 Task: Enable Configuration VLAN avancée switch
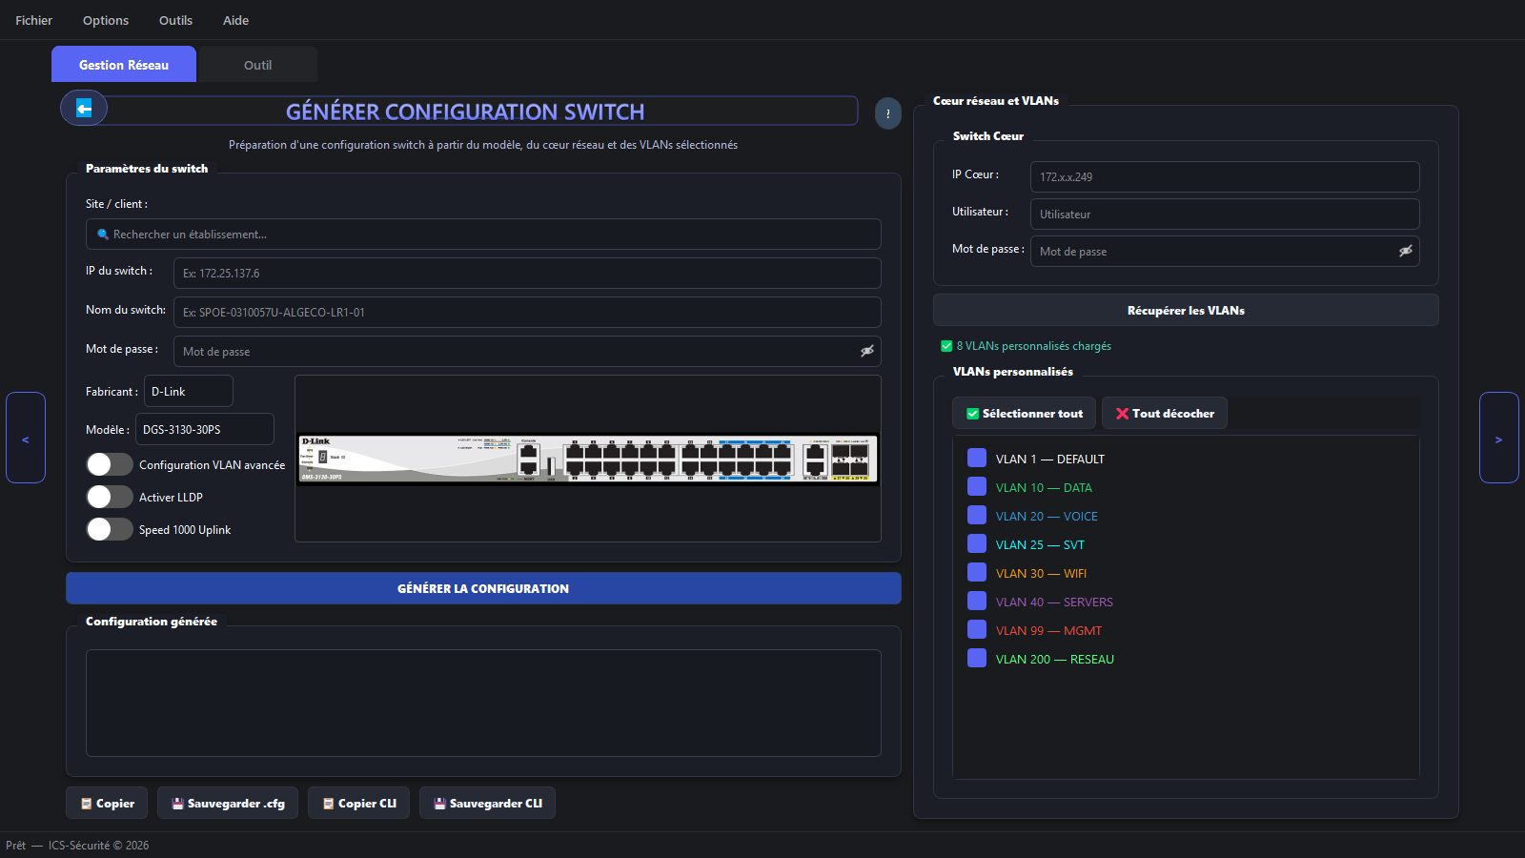110,464
